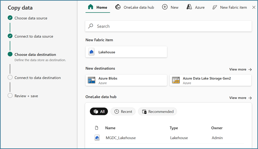258x149 pixels.
Task: Click the clock icon in Recent filter
Action: [117, 112]
